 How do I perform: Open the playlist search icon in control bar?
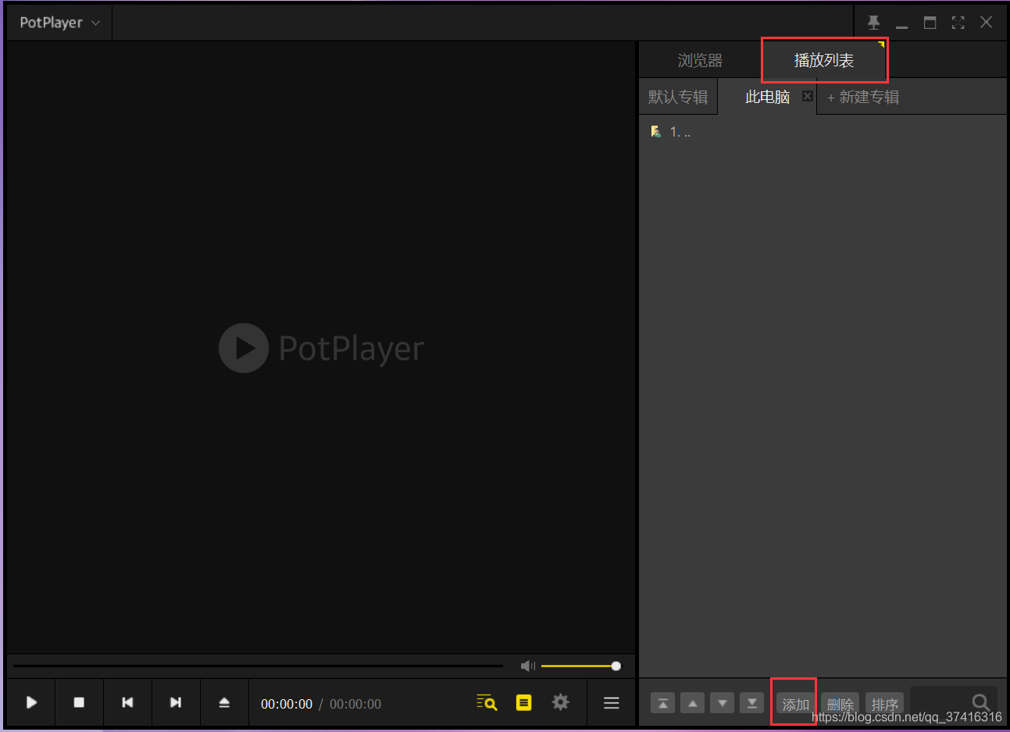tap(487, 702)
